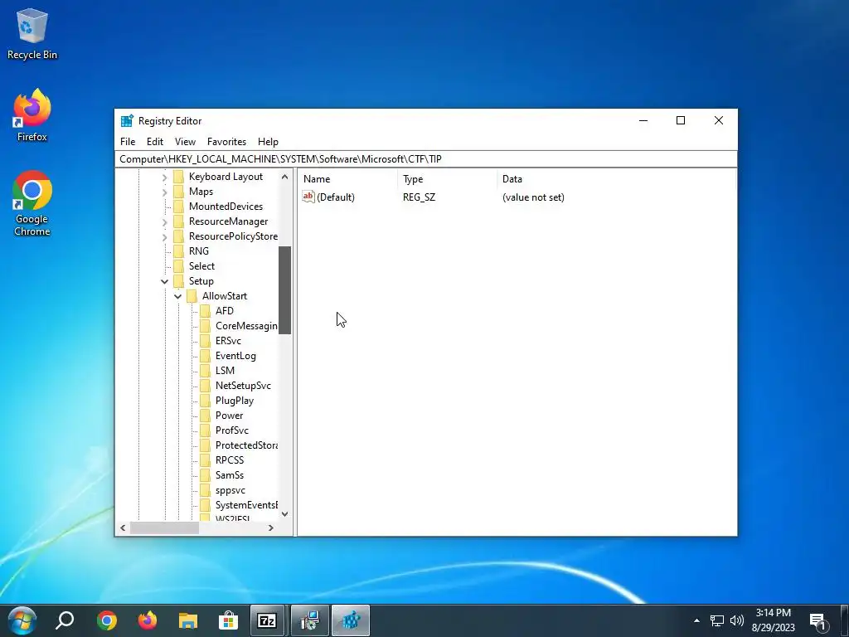Expand the Maps key

pos(165,192)
